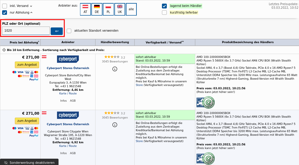The height and width of the screenshot is (165, 299).
Task: Sort by 'Preis bei Abholung' column header
Action: (x=24, y=43)
